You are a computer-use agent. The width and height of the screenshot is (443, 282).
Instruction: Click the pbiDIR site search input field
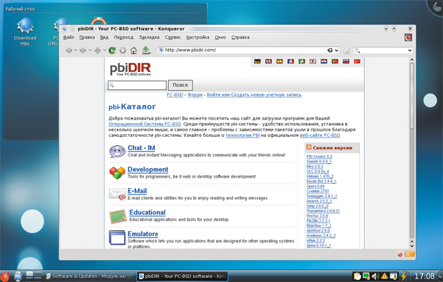pyautogui.click(x=137, y=85)
